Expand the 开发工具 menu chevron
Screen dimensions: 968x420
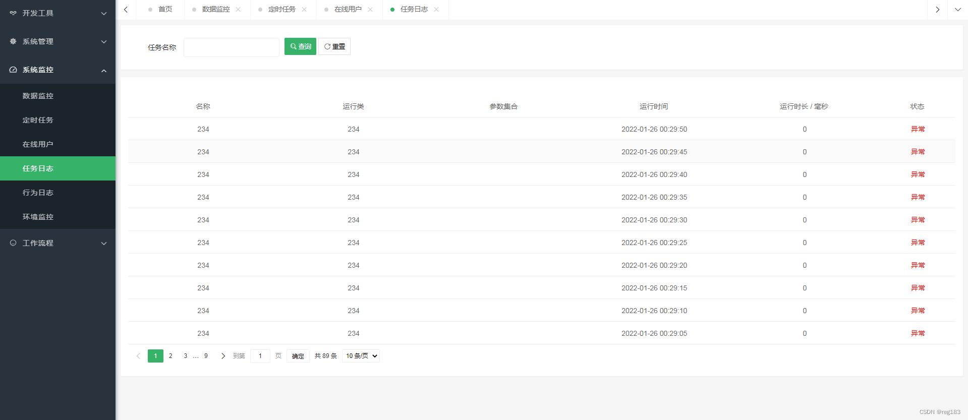(104, 14)
